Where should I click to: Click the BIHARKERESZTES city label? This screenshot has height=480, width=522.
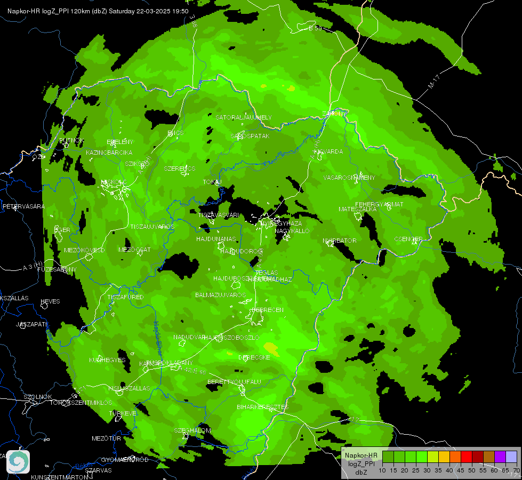coord(262,407)
